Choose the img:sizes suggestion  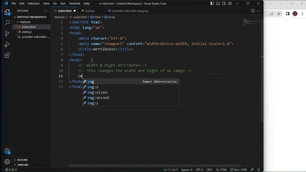coord(131,92)
